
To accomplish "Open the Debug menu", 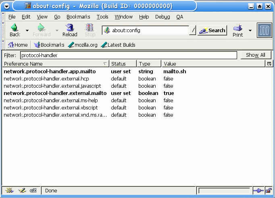I will coord(162,17).
